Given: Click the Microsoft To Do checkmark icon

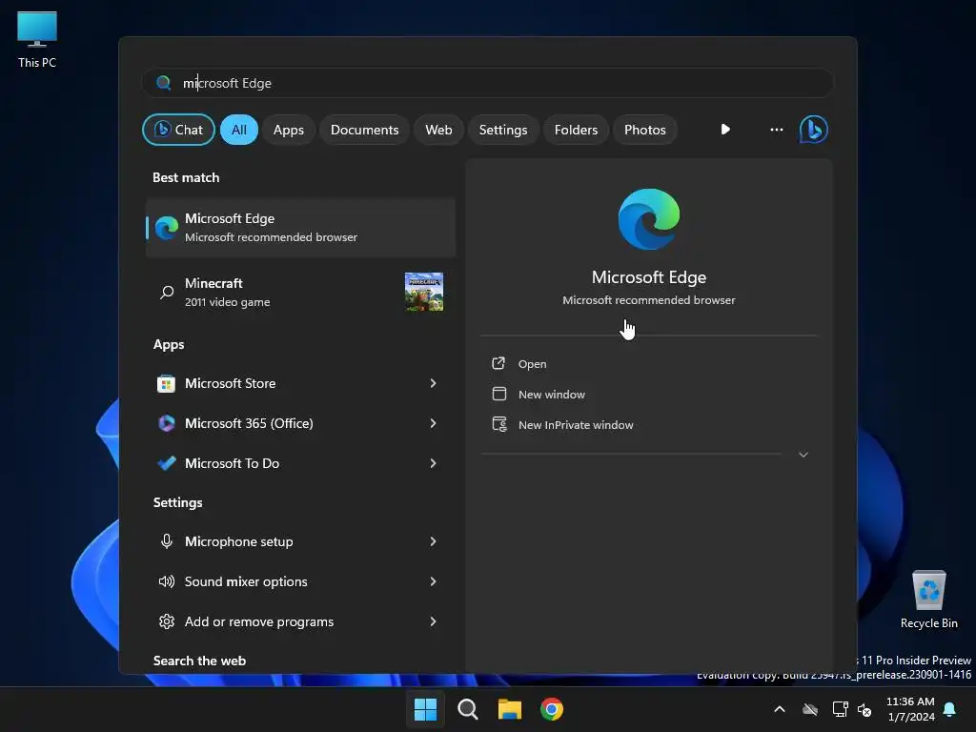Looking at the screenshot, I should coord(166,463).
